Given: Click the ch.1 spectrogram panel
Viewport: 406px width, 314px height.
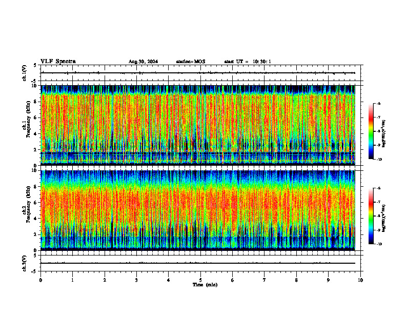Looking at the screenshot, I should [198, 125].
